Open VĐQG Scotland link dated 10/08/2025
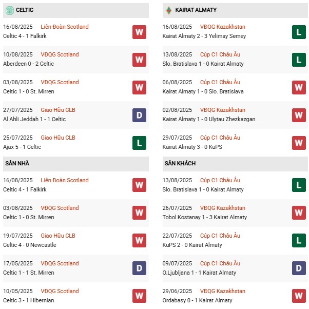Viewport: 309px width, 309px height. (x=60, y=54)
